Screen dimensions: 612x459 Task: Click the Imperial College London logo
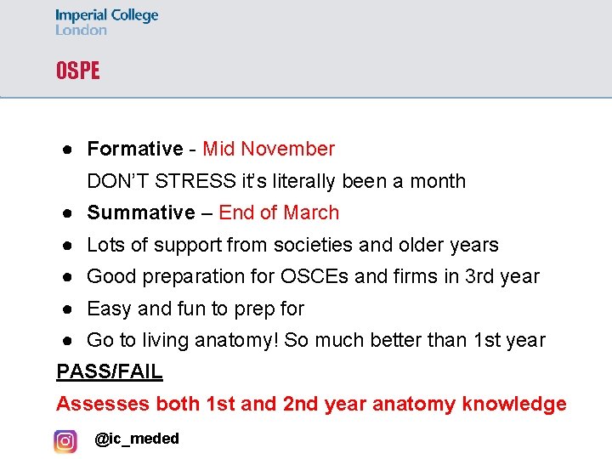pos(106,22)
